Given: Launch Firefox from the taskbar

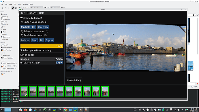Looking at the screenshot, I should 25,110.
